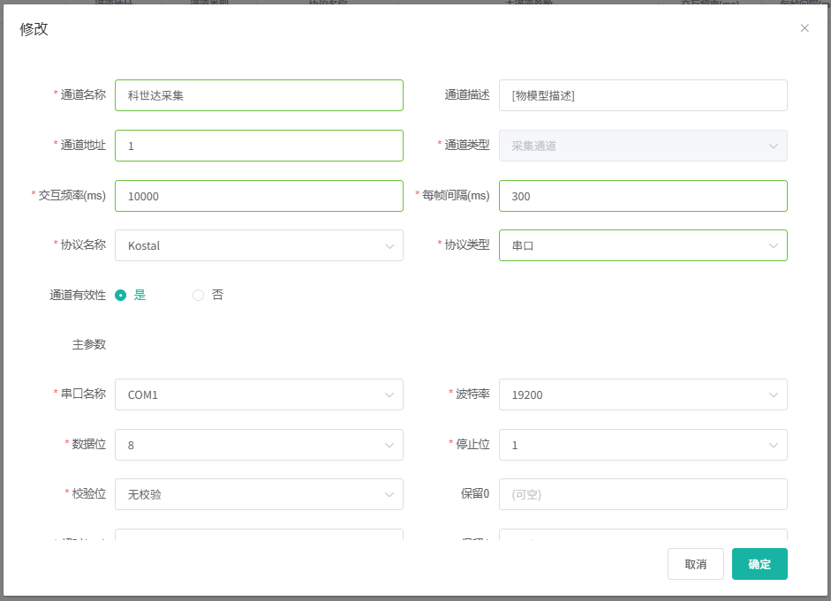Focus the 通道描述 text field

643,95
